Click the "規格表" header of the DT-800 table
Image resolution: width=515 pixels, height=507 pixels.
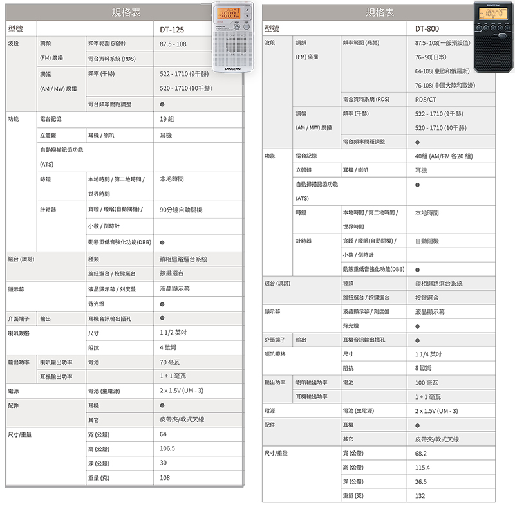tap(380, 12)
